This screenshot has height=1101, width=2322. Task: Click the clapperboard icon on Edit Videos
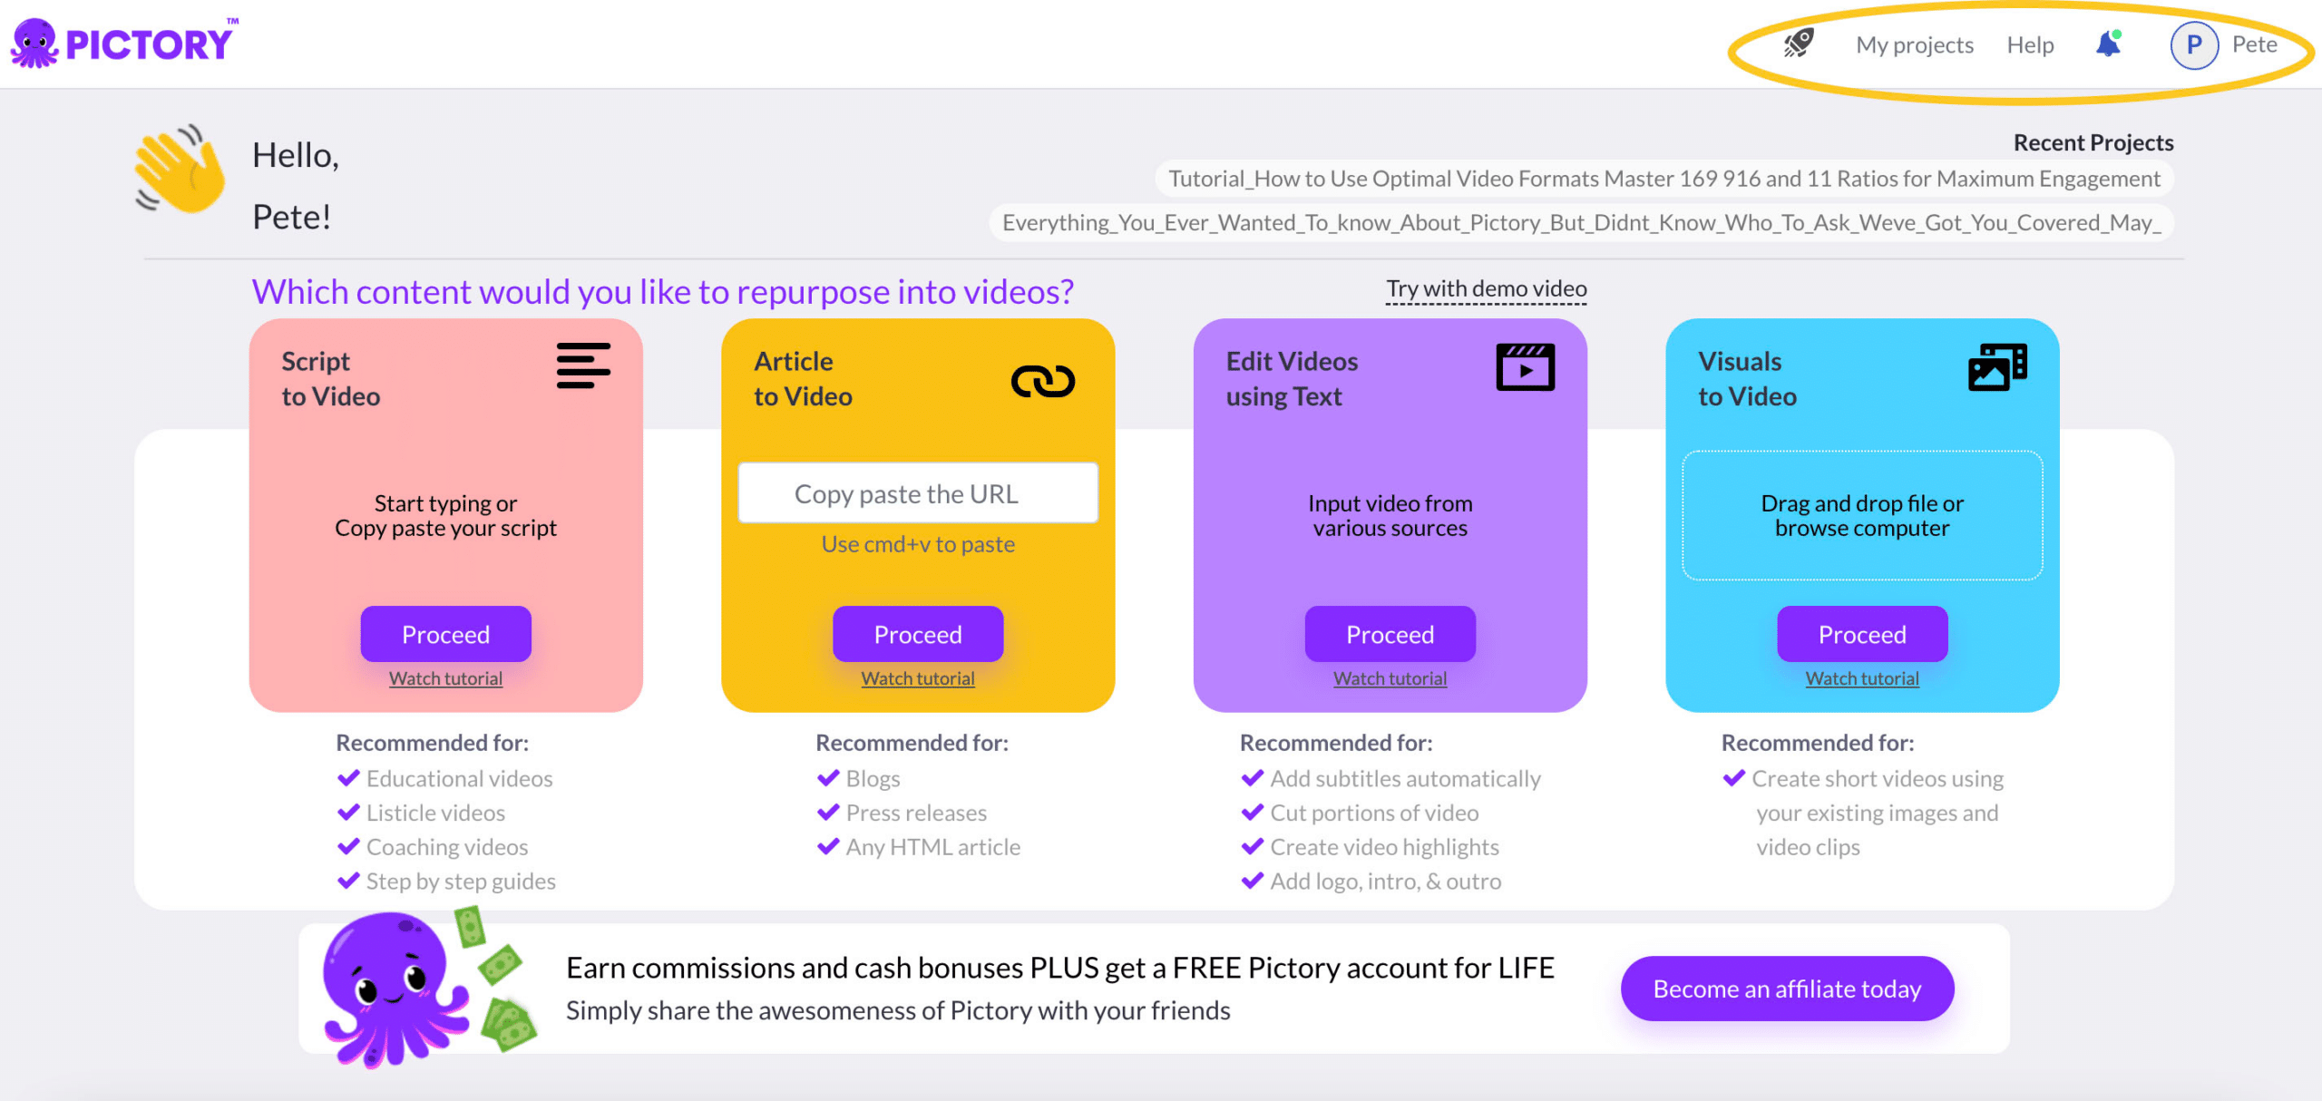(1525, 367)
